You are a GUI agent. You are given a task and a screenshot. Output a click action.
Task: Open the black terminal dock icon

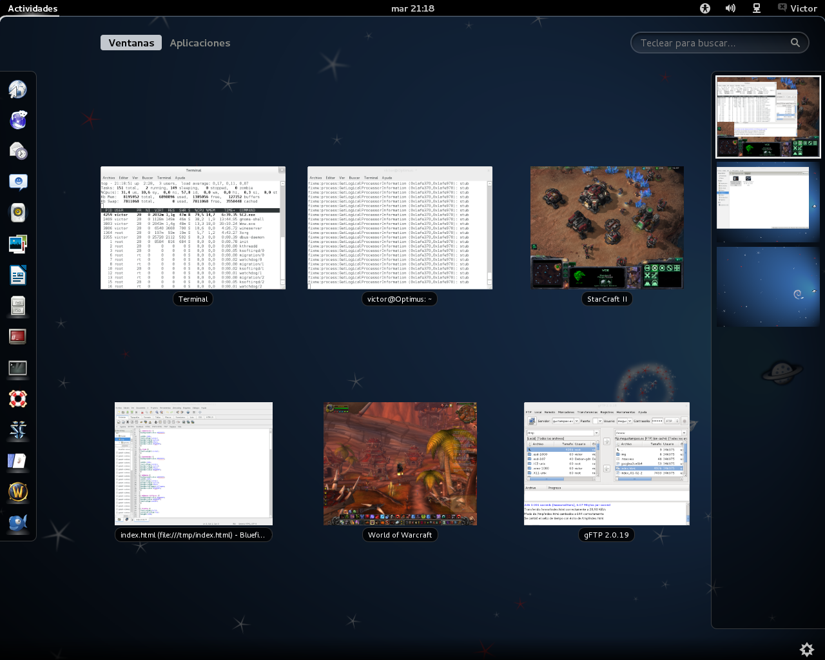click(18, 368)
